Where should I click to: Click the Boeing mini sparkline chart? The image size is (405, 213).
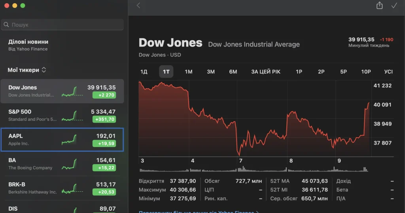[x=69, y=164]
